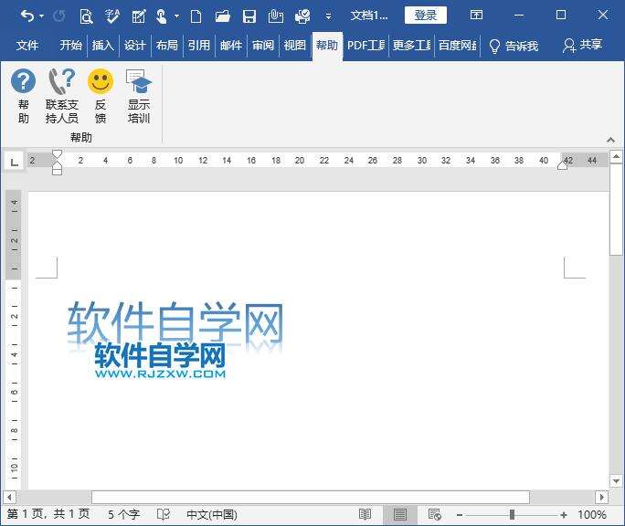Click the pencil chart edit icon
The height and width of the screenshot is (526, 625).
point(139,16)
